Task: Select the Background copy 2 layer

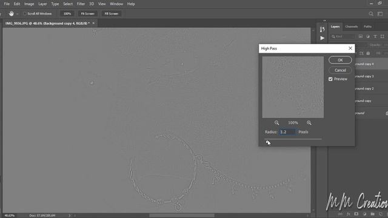Action: pos(371,88)
